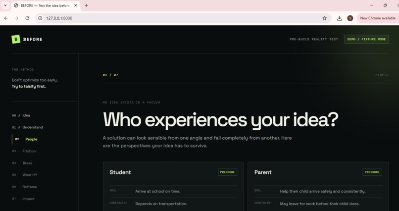The width and height of the screenshot is (399, 211).
Task: Click the PRESSURE tag on Student card
Action: 227,172
